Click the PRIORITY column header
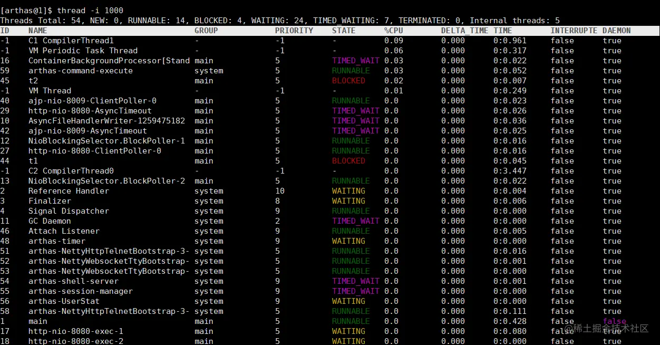660x345 pixels. [x=294, y=30]
